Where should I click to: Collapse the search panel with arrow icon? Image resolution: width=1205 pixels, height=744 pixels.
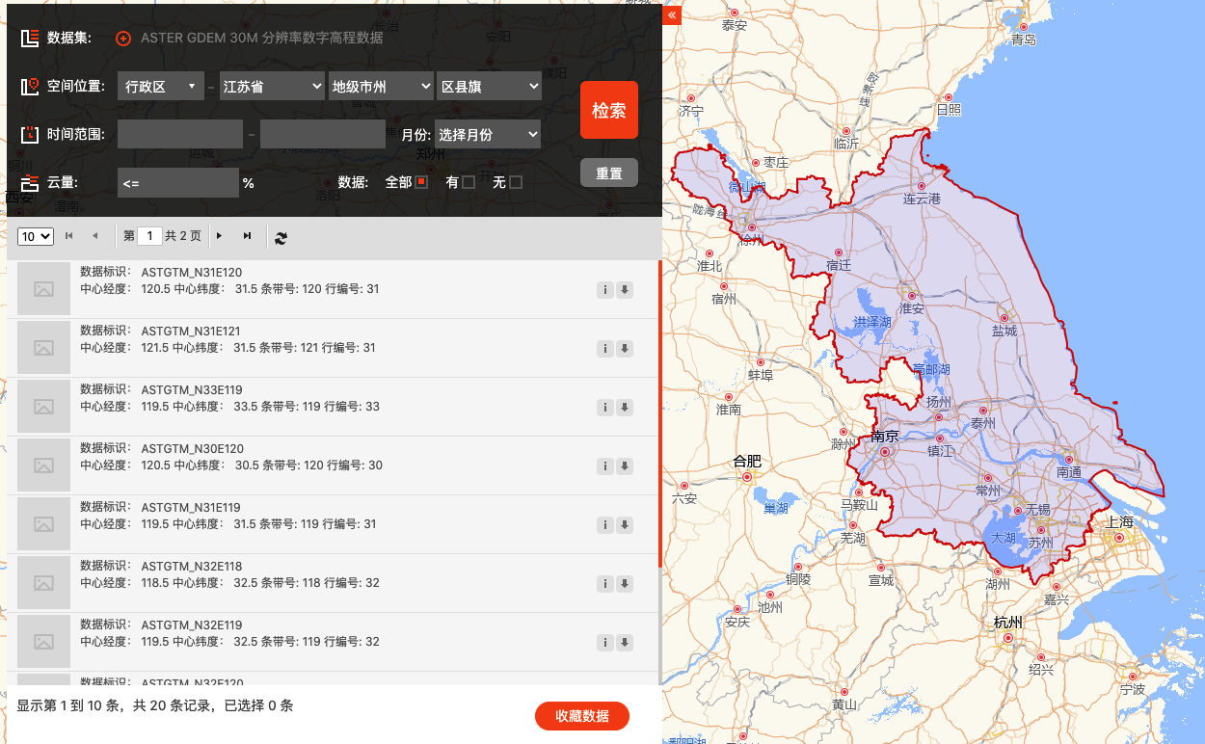pos(672,15)
